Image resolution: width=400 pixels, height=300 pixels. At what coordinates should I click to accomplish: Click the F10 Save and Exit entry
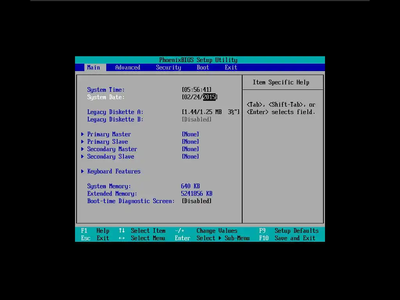(287, 238)
